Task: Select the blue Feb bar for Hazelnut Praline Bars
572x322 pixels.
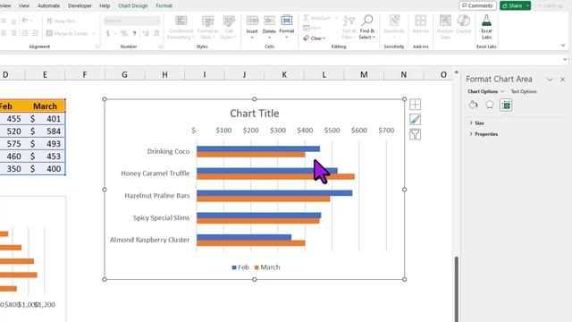Action: point(274,193)
